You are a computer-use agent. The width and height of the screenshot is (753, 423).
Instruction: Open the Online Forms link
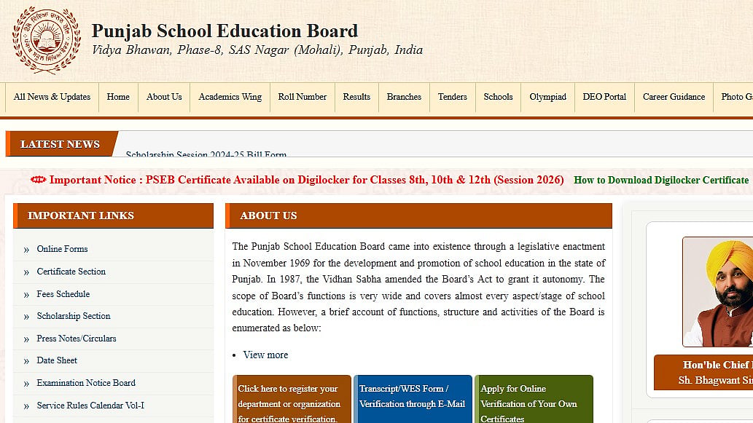click(63, 249)
